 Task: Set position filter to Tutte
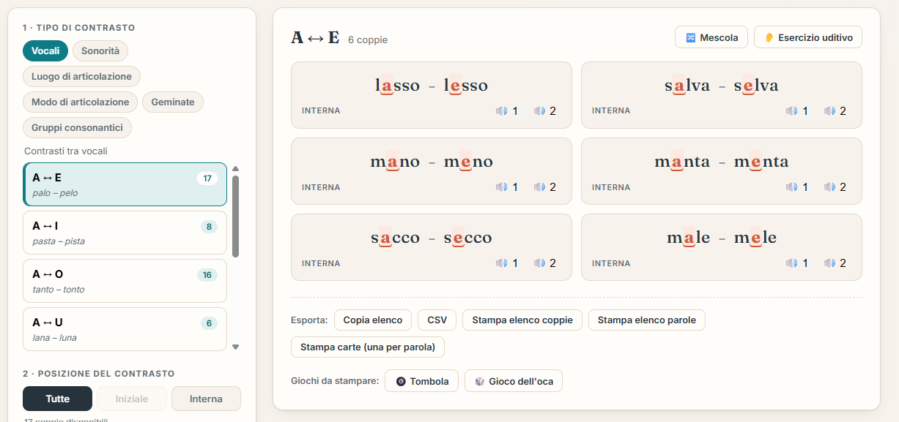[x=58, y=399]
